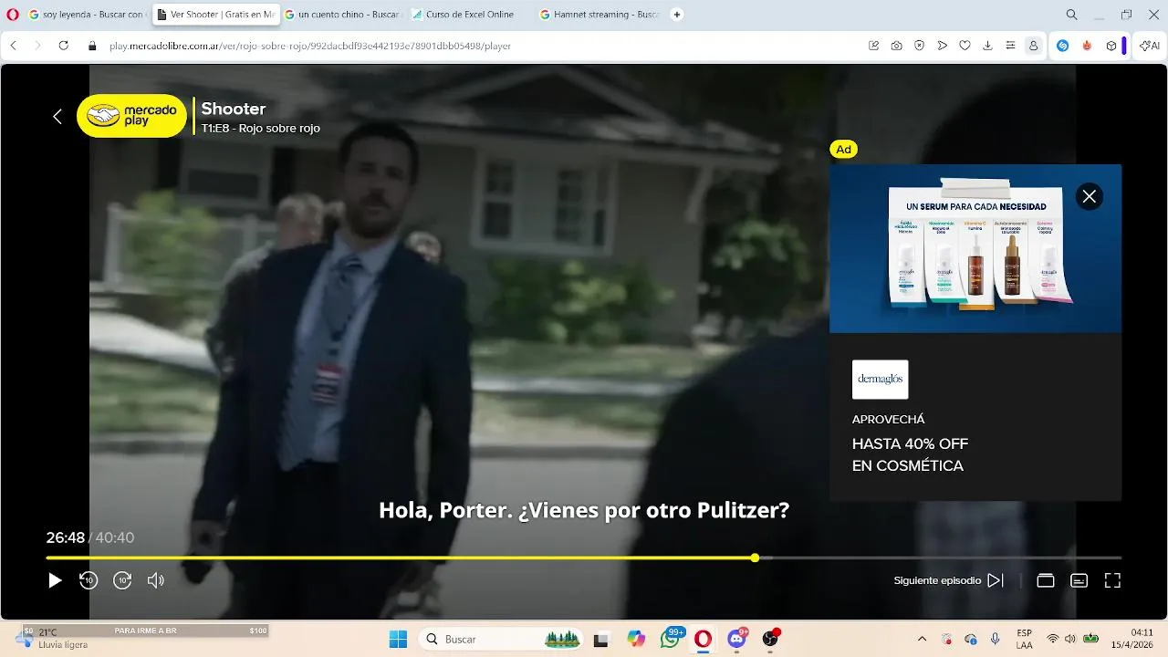Viewport: 1168px width, 657px height.
Task: Click the address bar URL
Action: coord(310,46)
